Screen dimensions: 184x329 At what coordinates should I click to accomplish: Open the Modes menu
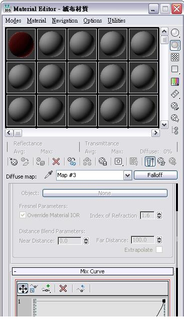[x=13, y=21]
